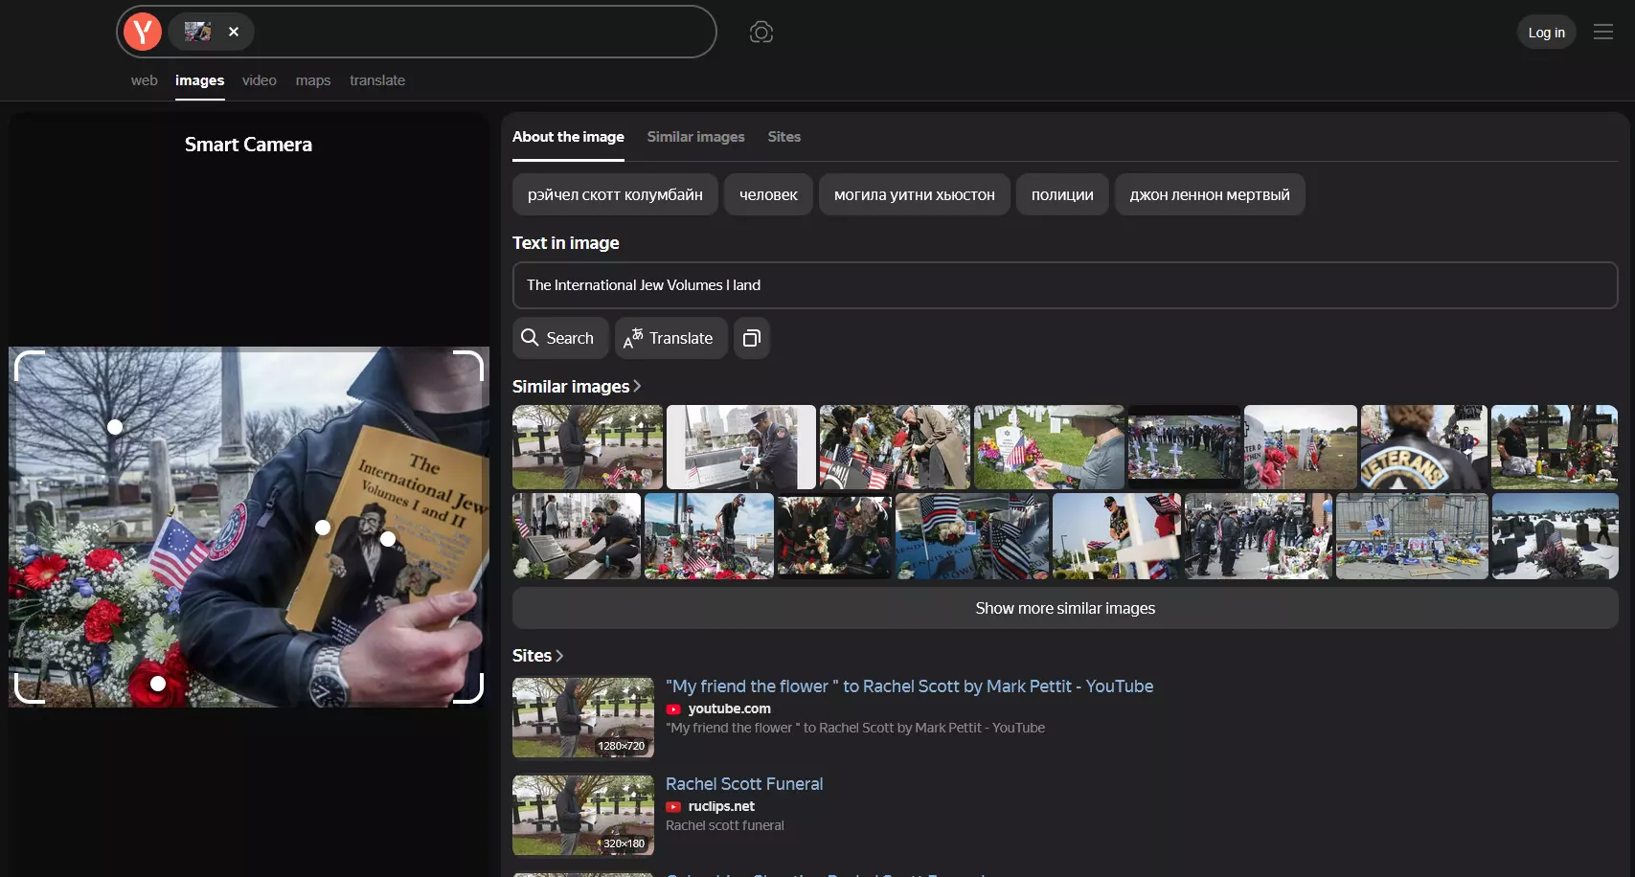Screen dimensions: 1635x877
Task: Open the man-at-crosses similar image thumbnail
Action: (587, 447)
